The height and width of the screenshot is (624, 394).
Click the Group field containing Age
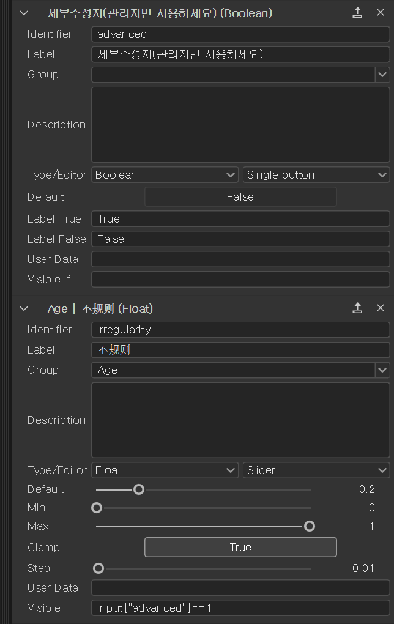tap(233, 370)
